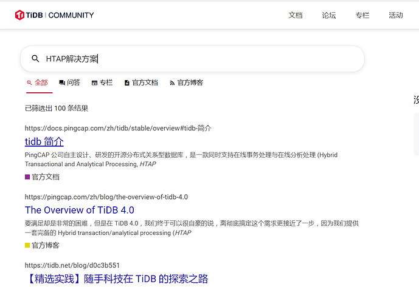Filter results by 官方文档 tab
419x287 pixels.
tap(141, 83)
